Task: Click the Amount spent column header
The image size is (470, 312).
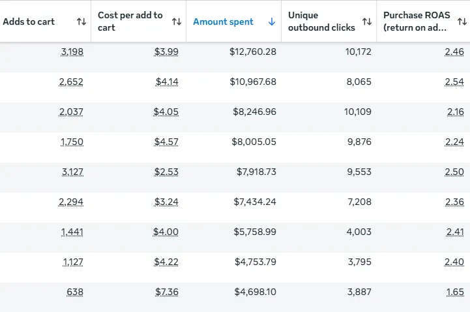Action: click(233, 22)
